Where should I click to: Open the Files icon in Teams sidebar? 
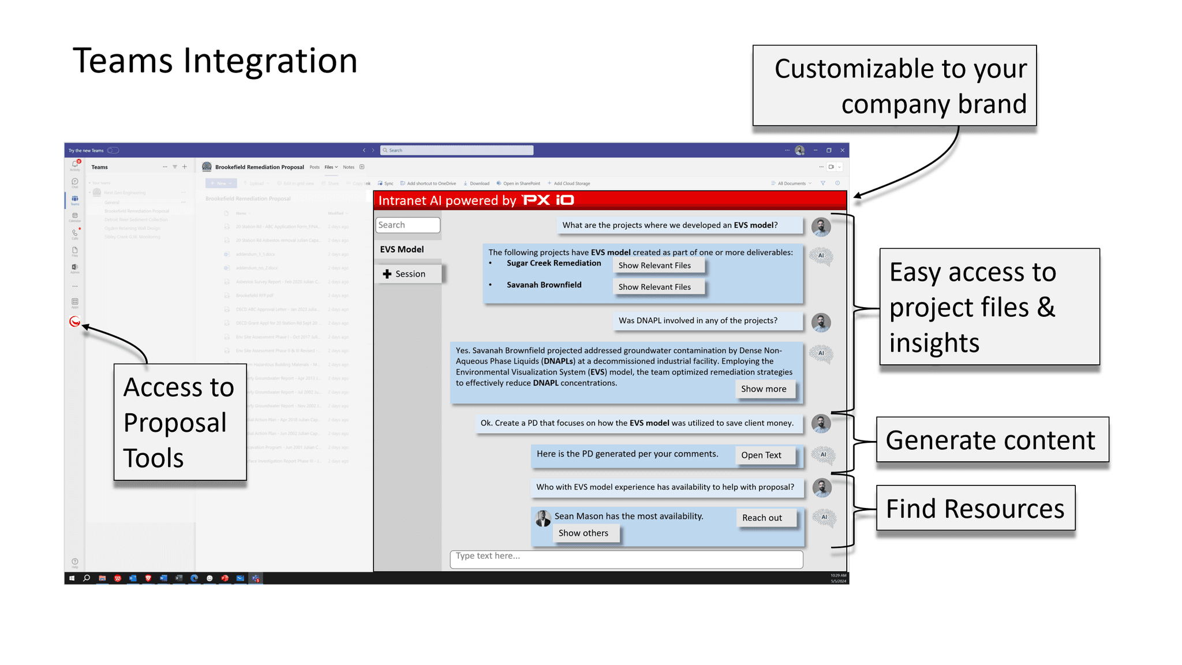click(75, 251)
